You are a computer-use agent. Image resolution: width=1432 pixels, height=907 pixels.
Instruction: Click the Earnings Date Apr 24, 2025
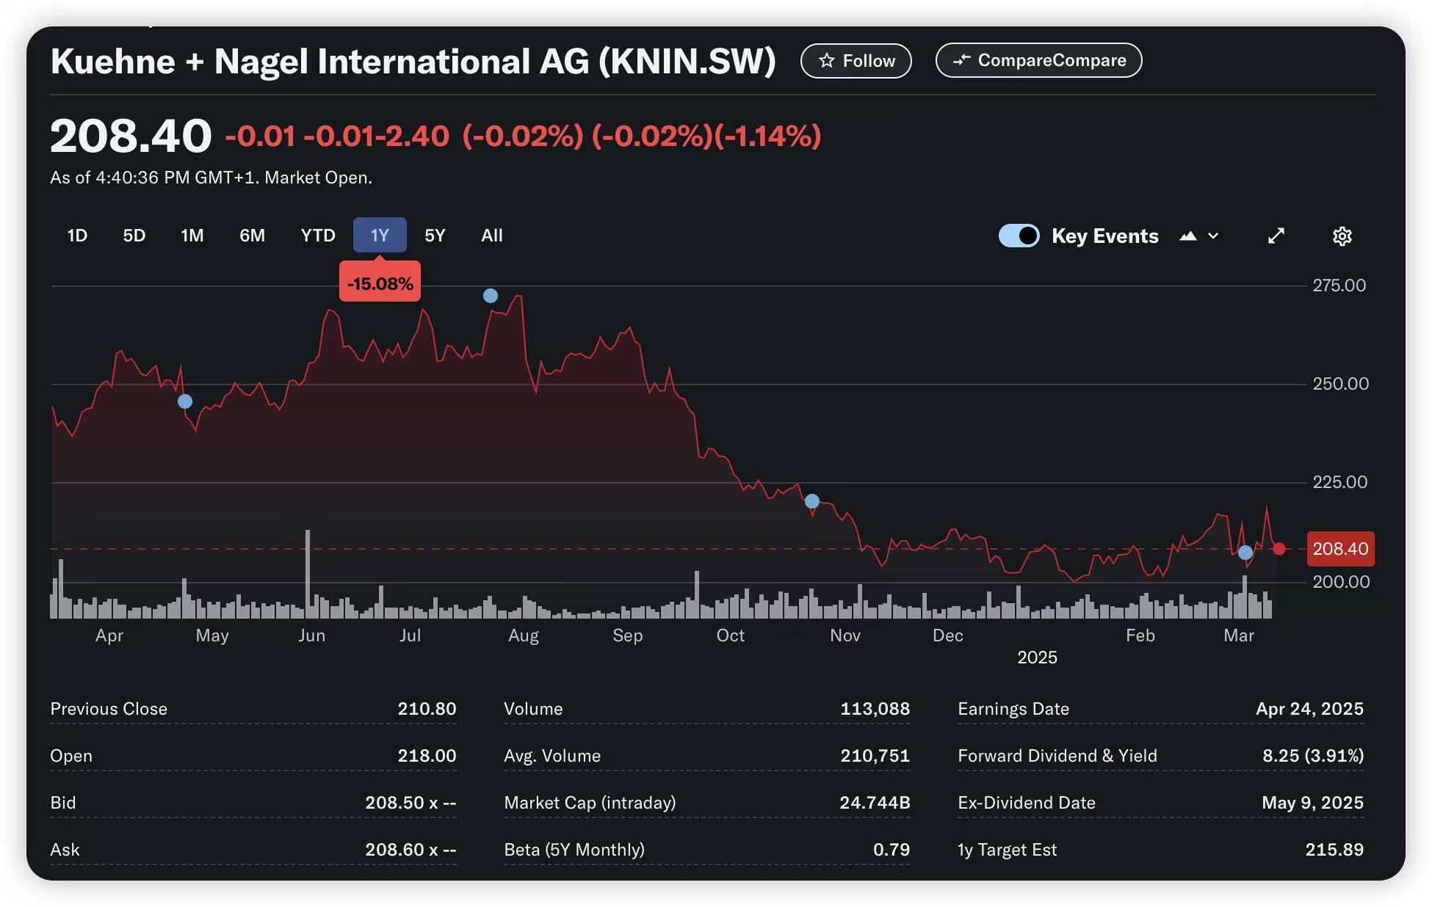point(1309,709)
